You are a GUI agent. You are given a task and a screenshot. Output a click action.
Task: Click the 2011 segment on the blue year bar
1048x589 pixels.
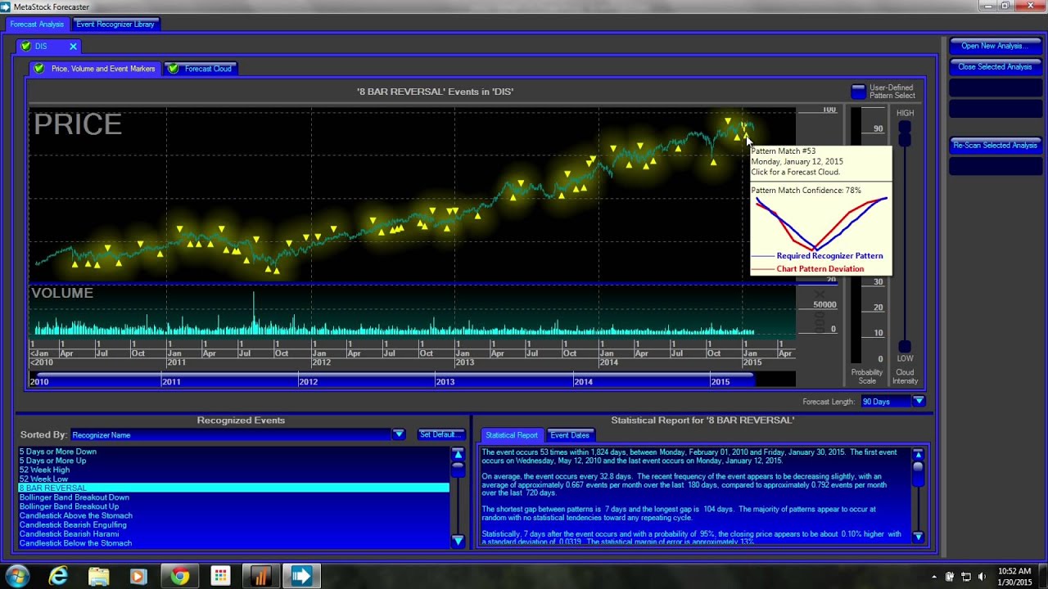click(229, 381)
